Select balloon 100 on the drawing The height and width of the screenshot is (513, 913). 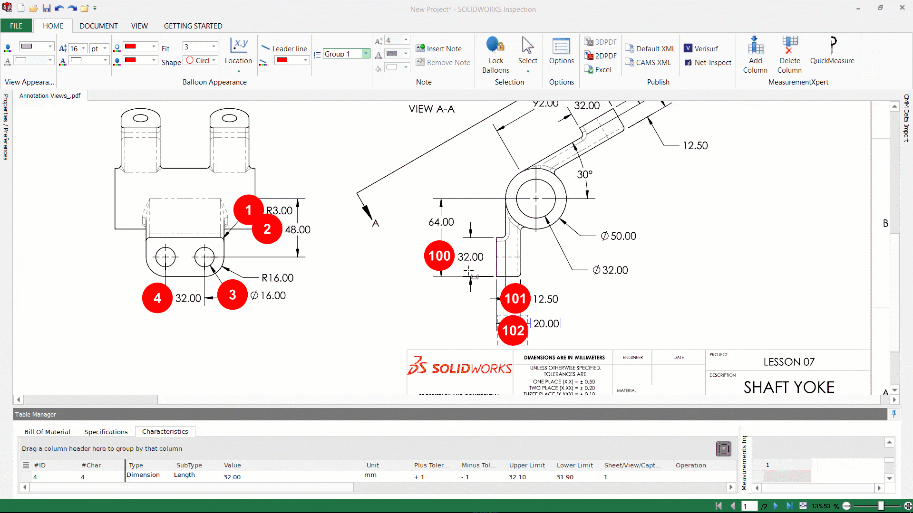tap(439, 256)
